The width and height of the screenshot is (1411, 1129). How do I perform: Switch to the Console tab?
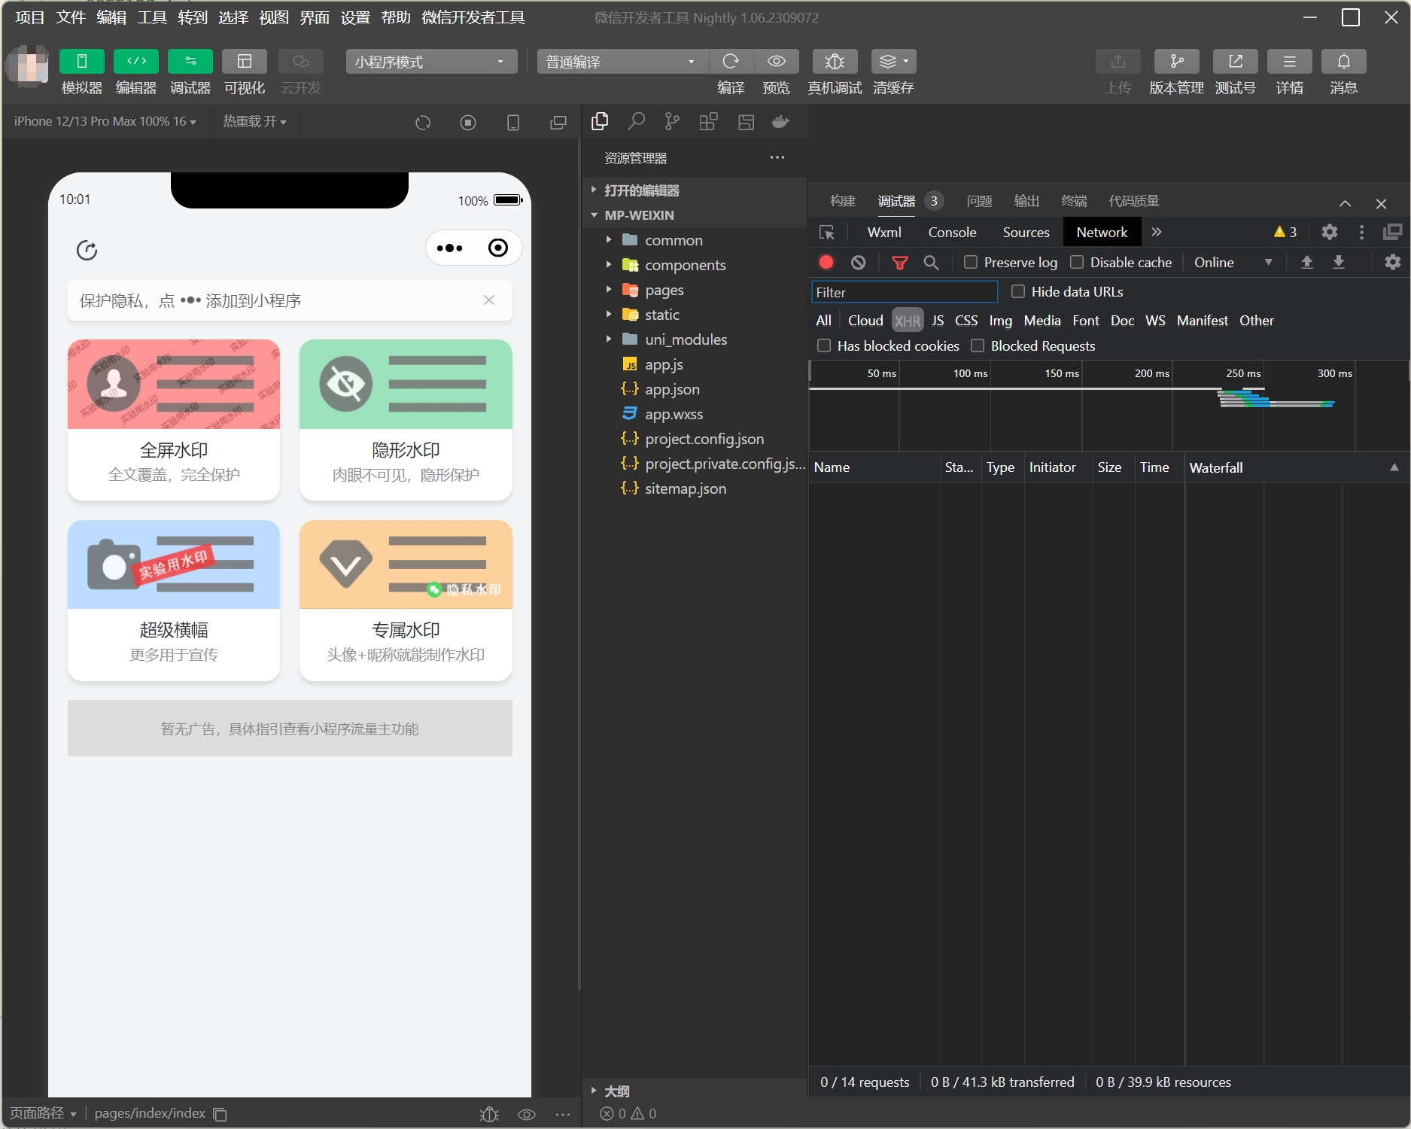pyautogui.click(x=952, y=233)
